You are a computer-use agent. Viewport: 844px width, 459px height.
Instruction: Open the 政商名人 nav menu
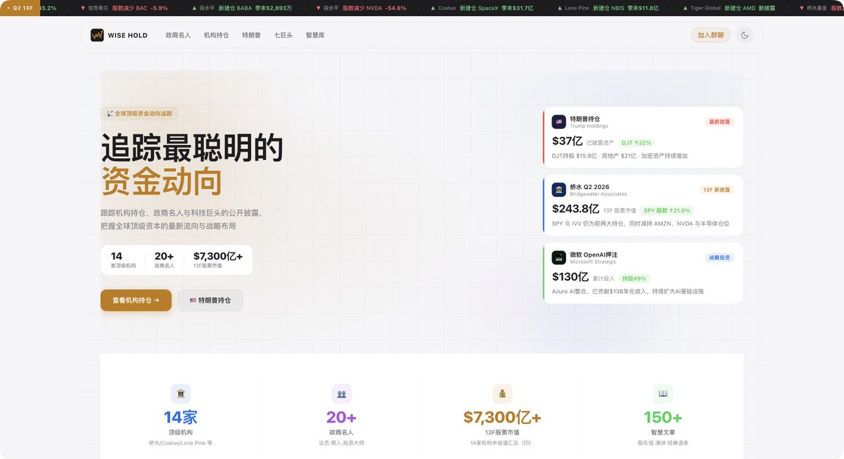pos(178,35)
